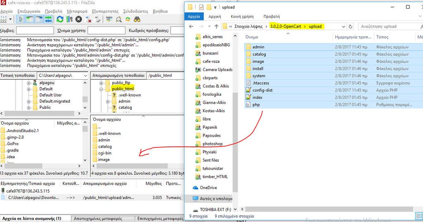Select TOSHIBA EXT (F:) drive

coord(215,209)
